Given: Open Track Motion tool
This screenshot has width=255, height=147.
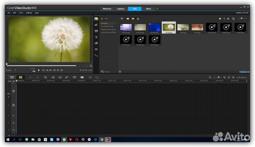Looking at the screenshot, I should coord(67,77).
